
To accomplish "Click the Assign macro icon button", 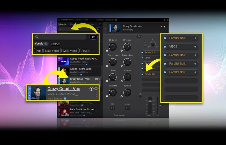I will [127, 108].
